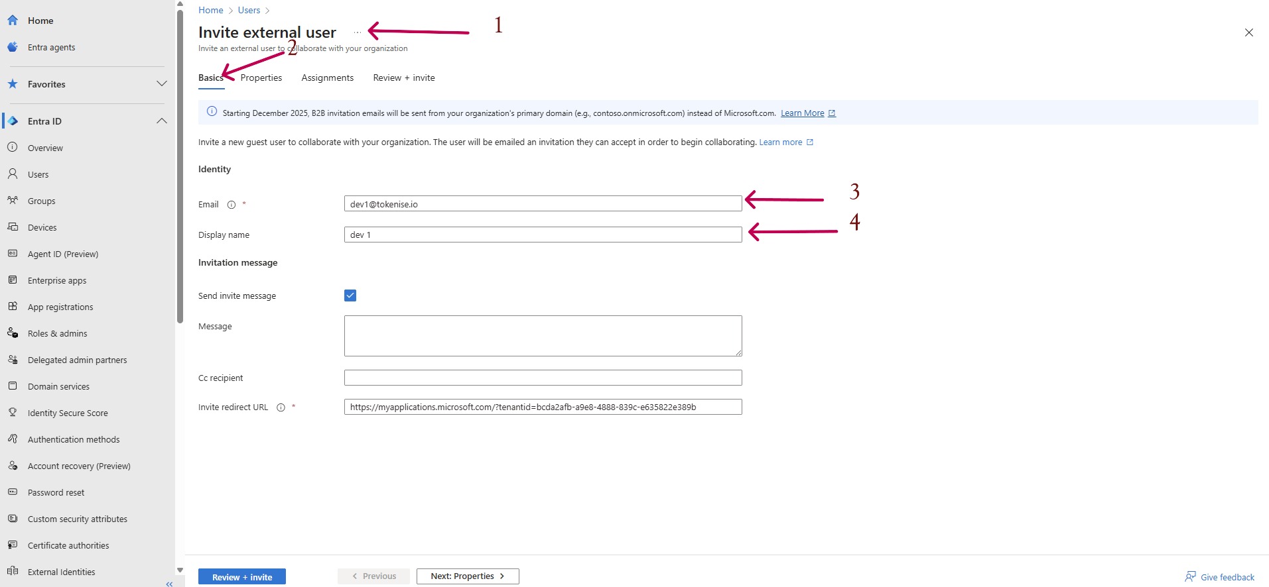Expand the Favorites section chevron
The width and height of the screenshot is (1269, 587).
click(x=161, y=84)
